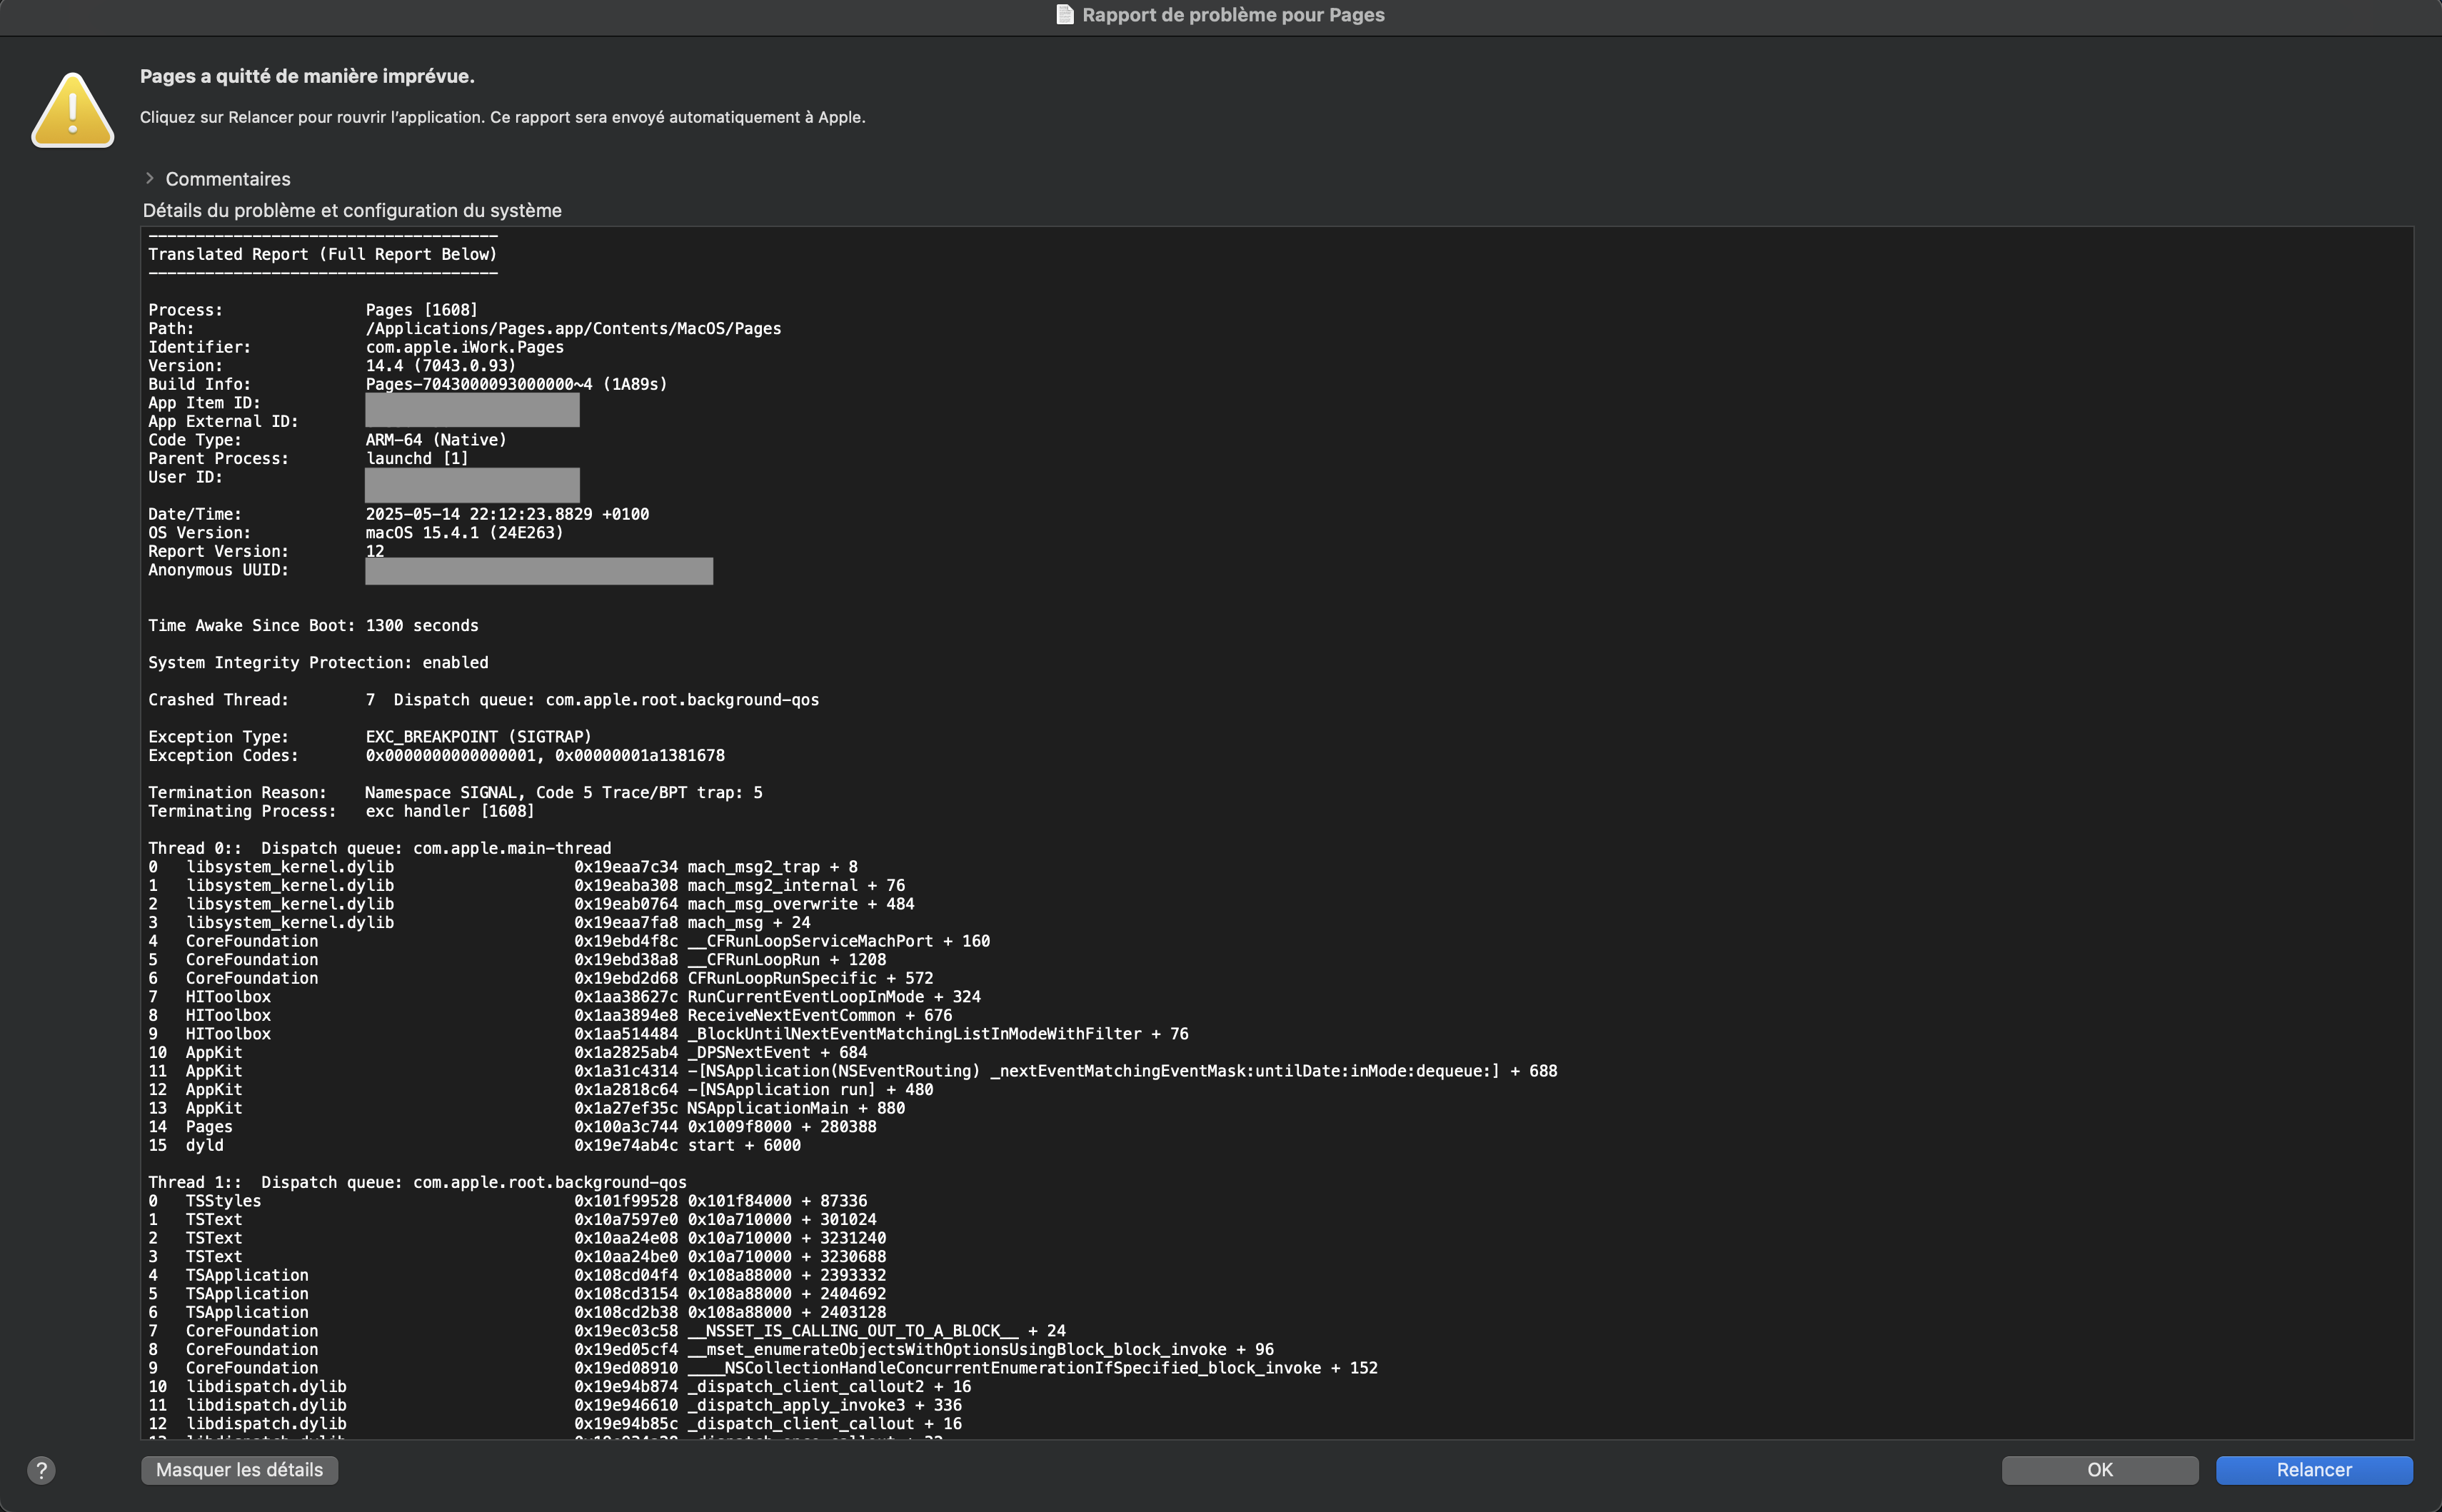
Task: Click the grayed Anonymous UUID redacted field
Action: click(x=539, y=571)
